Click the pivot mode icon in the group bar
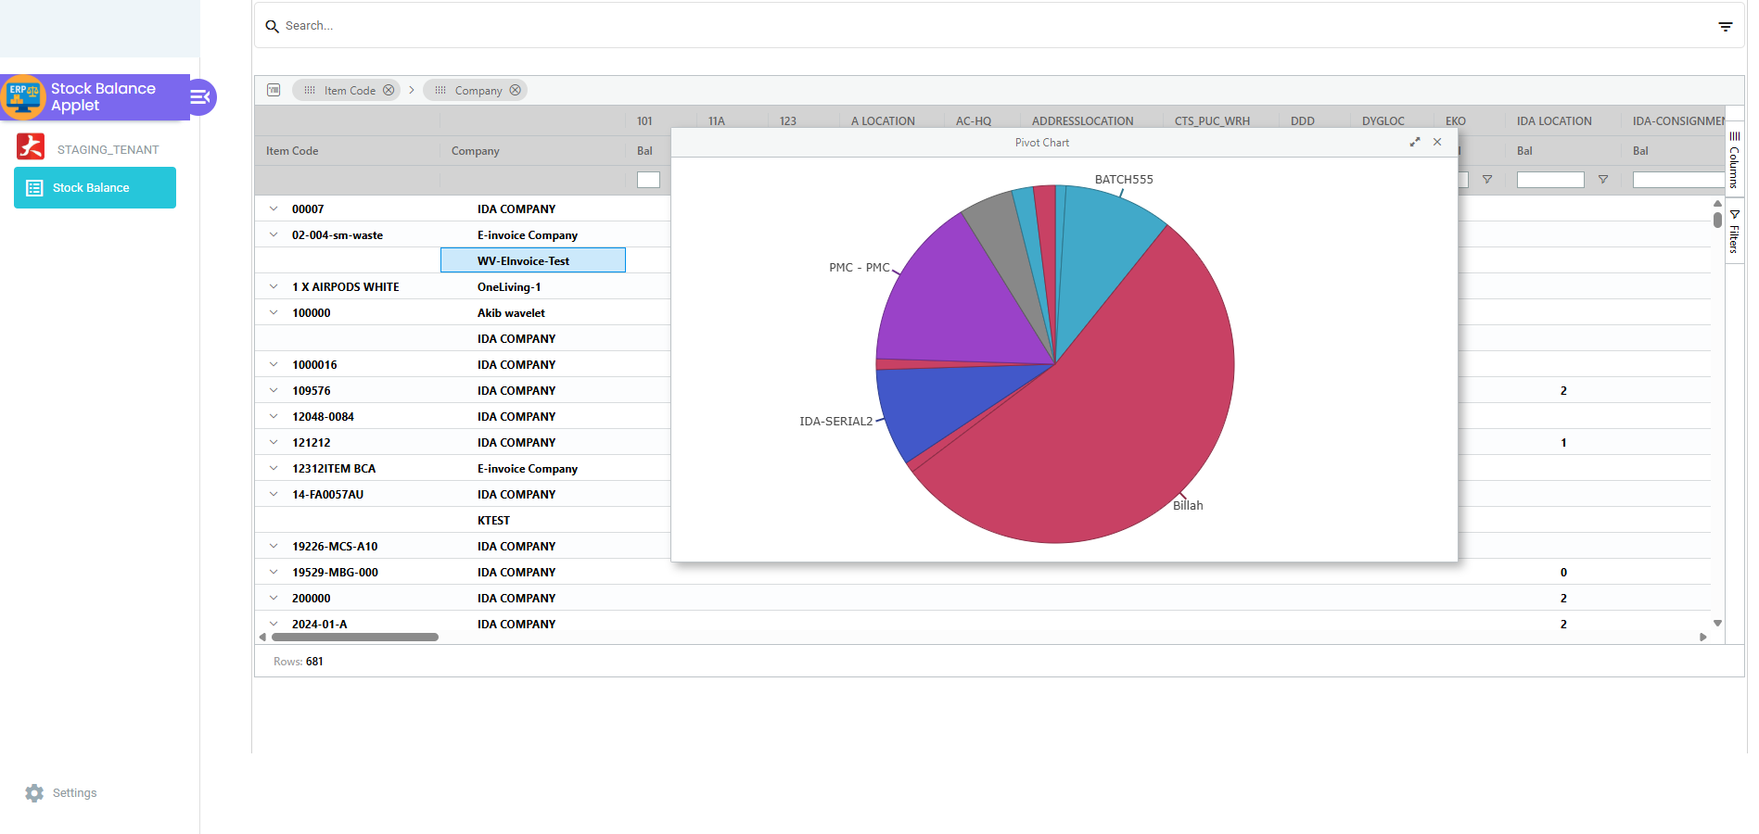1759x834 pixels. pos(274,90)
